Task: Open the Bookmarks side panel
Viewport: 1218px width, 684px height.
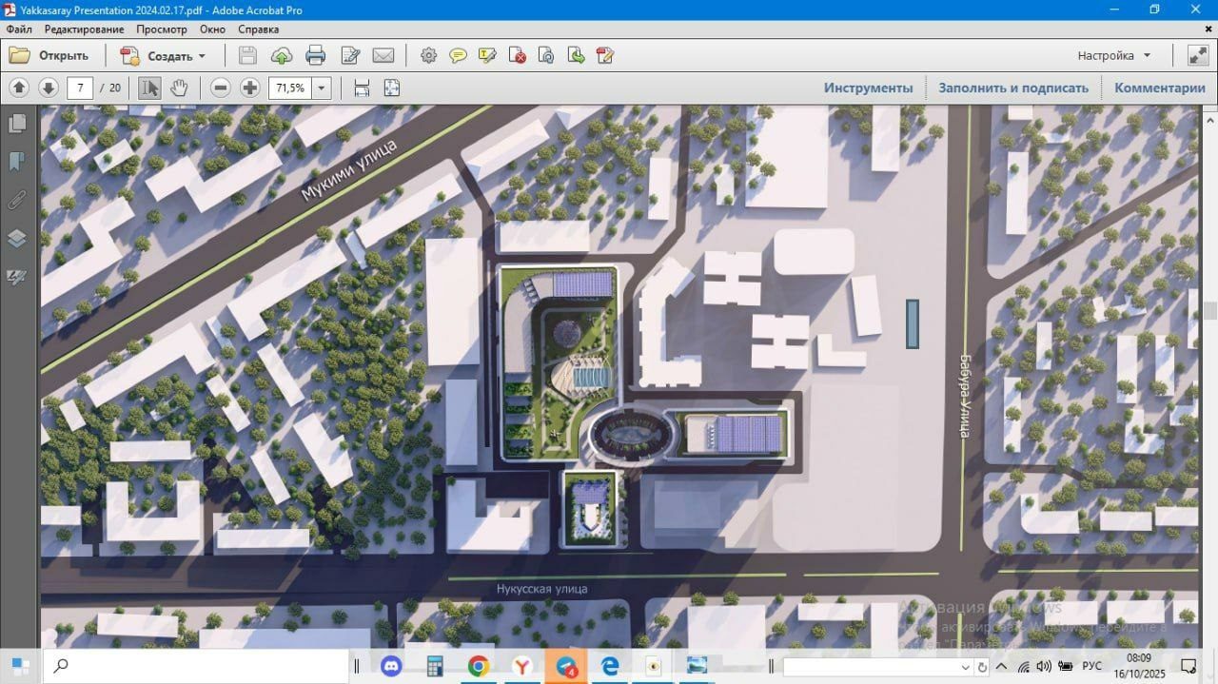Action: 17,162
